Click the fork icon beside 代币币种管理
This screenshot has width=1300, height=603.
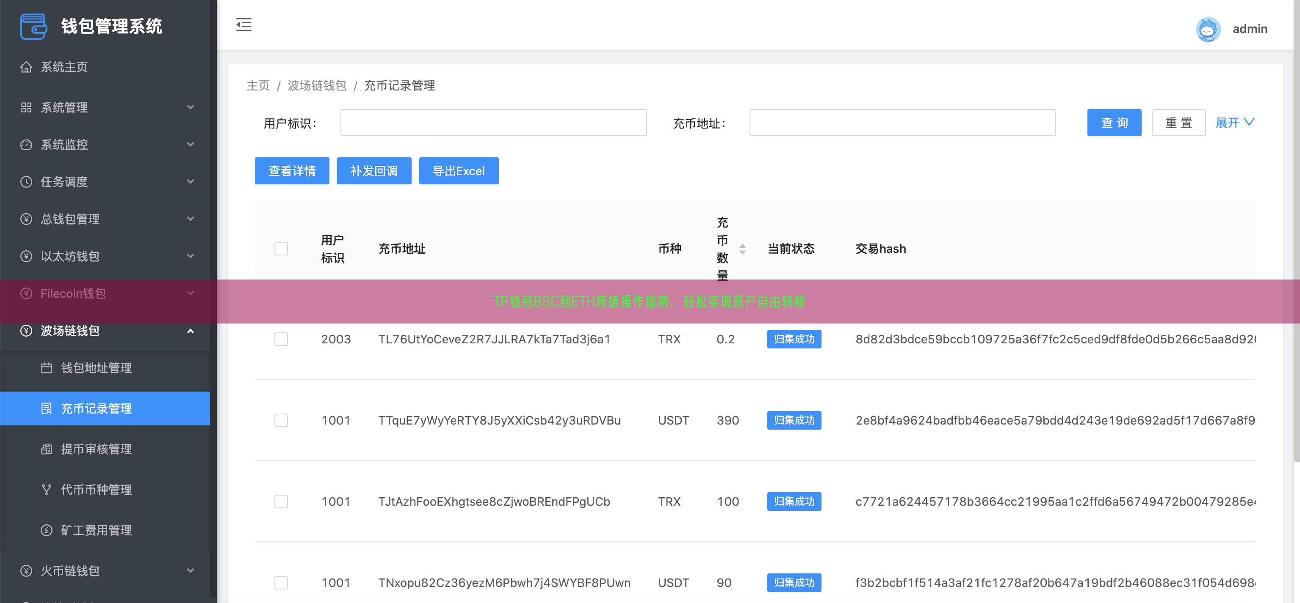pyautogui.click(x=47, y=490)
